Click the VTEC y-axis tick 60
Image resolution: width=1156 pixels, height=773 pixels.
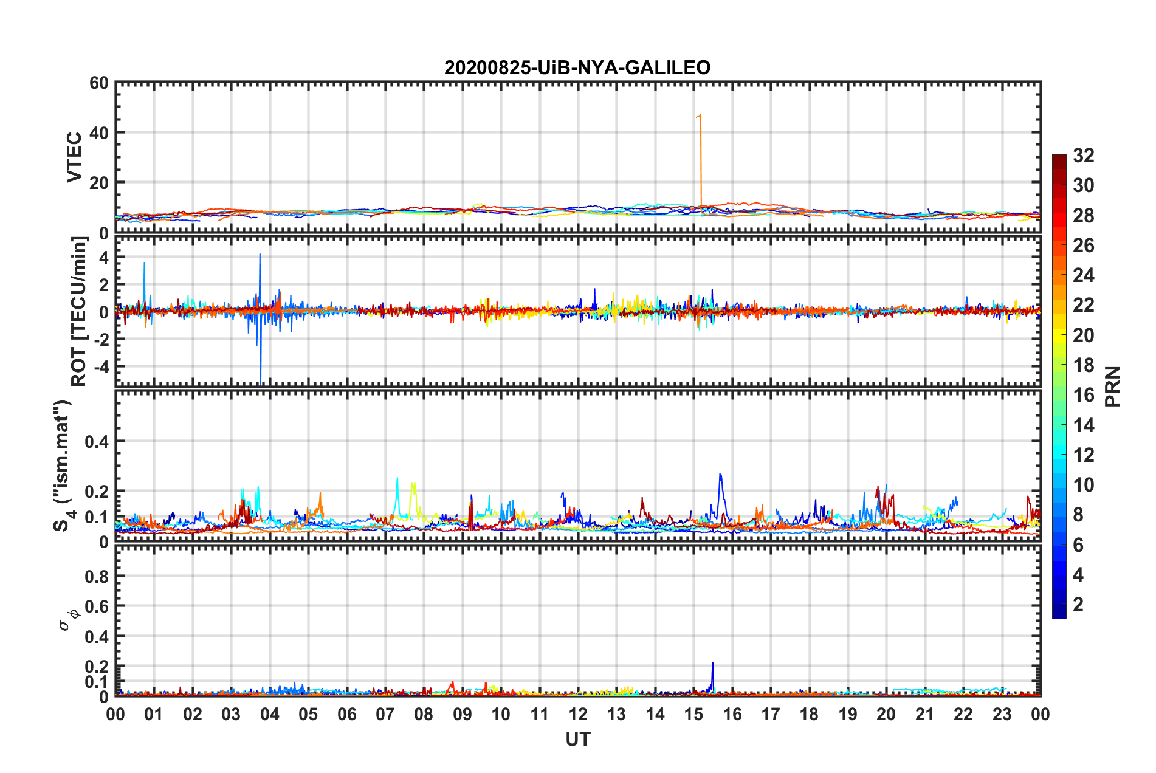coord(99,83)
